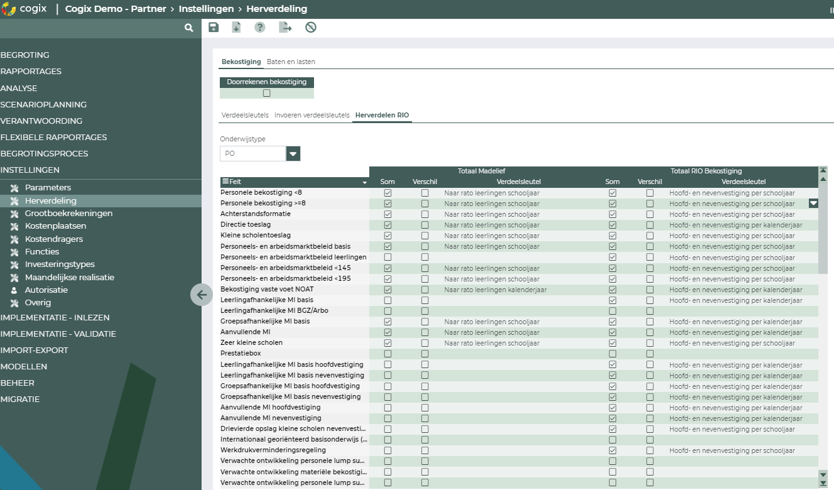This screenshot has height=490, width=834.
Task: Expand the BEGROTING sidebar section
Action: point(24,55)
